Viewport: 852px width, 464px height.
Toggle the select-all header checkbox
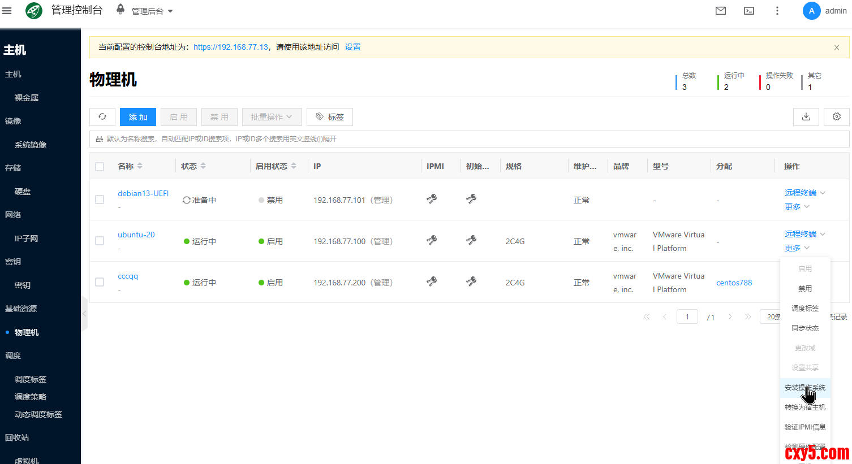pyautogui.click(x=100, y=167)
